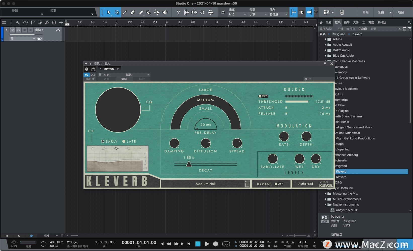Show track list hamburger icon
413x251 pixels.
pyautogui.click(x=4, y=23)
